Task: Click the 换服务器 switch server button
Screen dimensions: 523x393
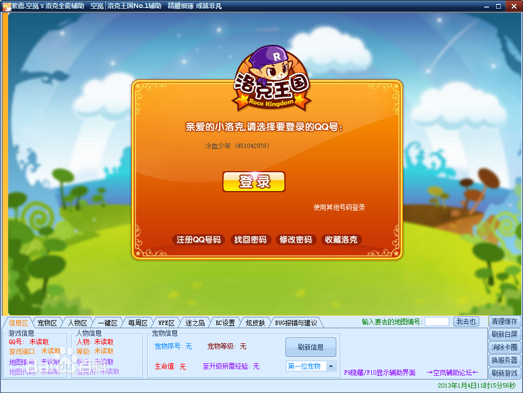Action: tap(505, 360)
